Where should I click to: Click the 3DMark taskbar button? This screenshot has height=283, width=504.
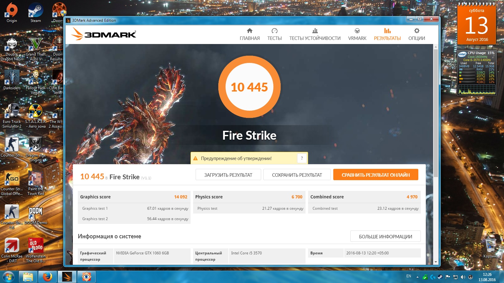67,277
